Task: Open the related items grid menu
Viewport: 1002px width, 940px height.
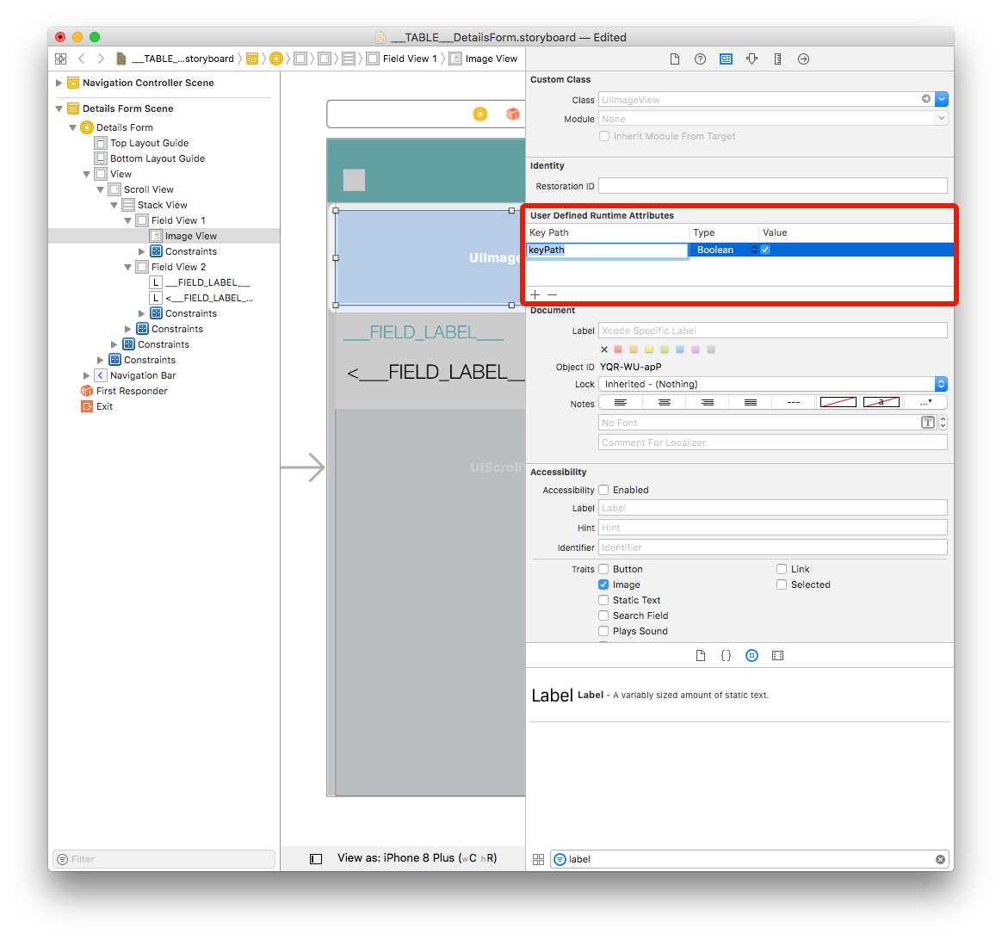Action: tap(61, 59)
